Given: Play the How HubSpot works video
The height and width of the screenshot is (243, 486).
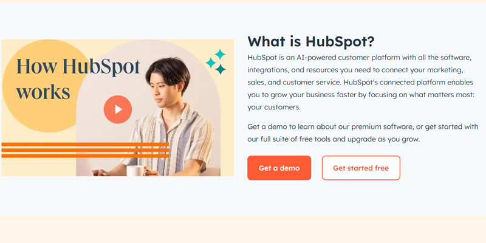Looking at the screenshot, I should pos(118,109).
